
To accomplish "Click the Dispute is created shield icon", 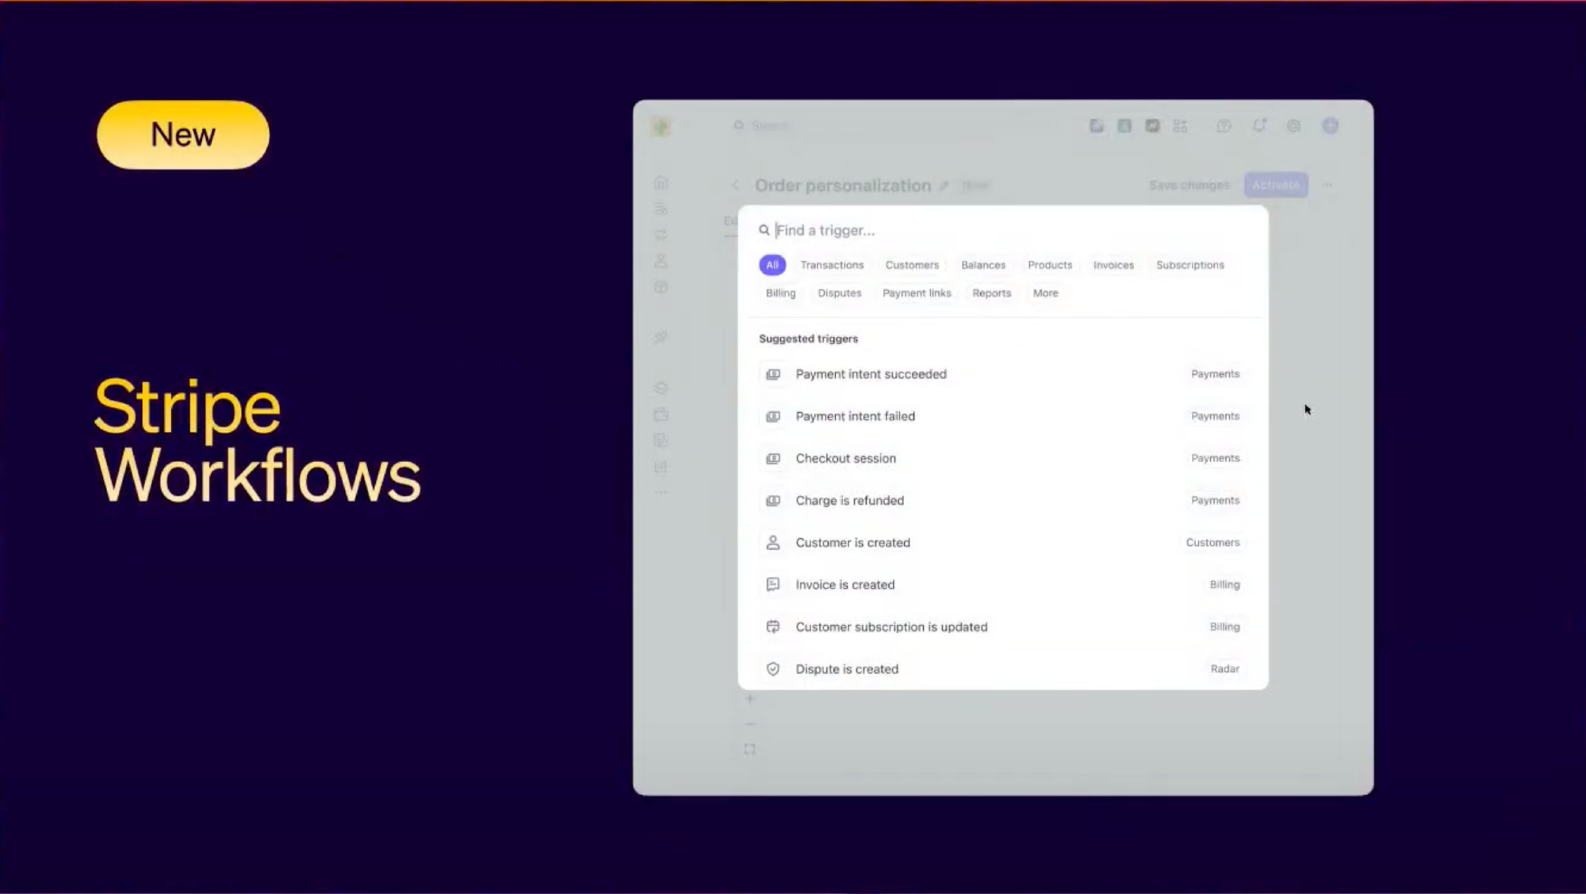I will pyautogui.click(x=773, y=669).
